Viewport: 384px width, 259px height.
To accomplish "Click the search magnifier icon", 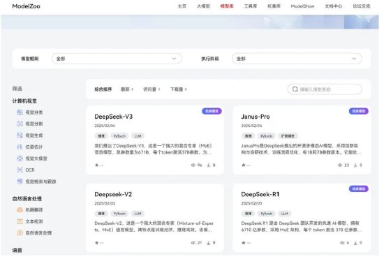I will click(x=295, y=89).
